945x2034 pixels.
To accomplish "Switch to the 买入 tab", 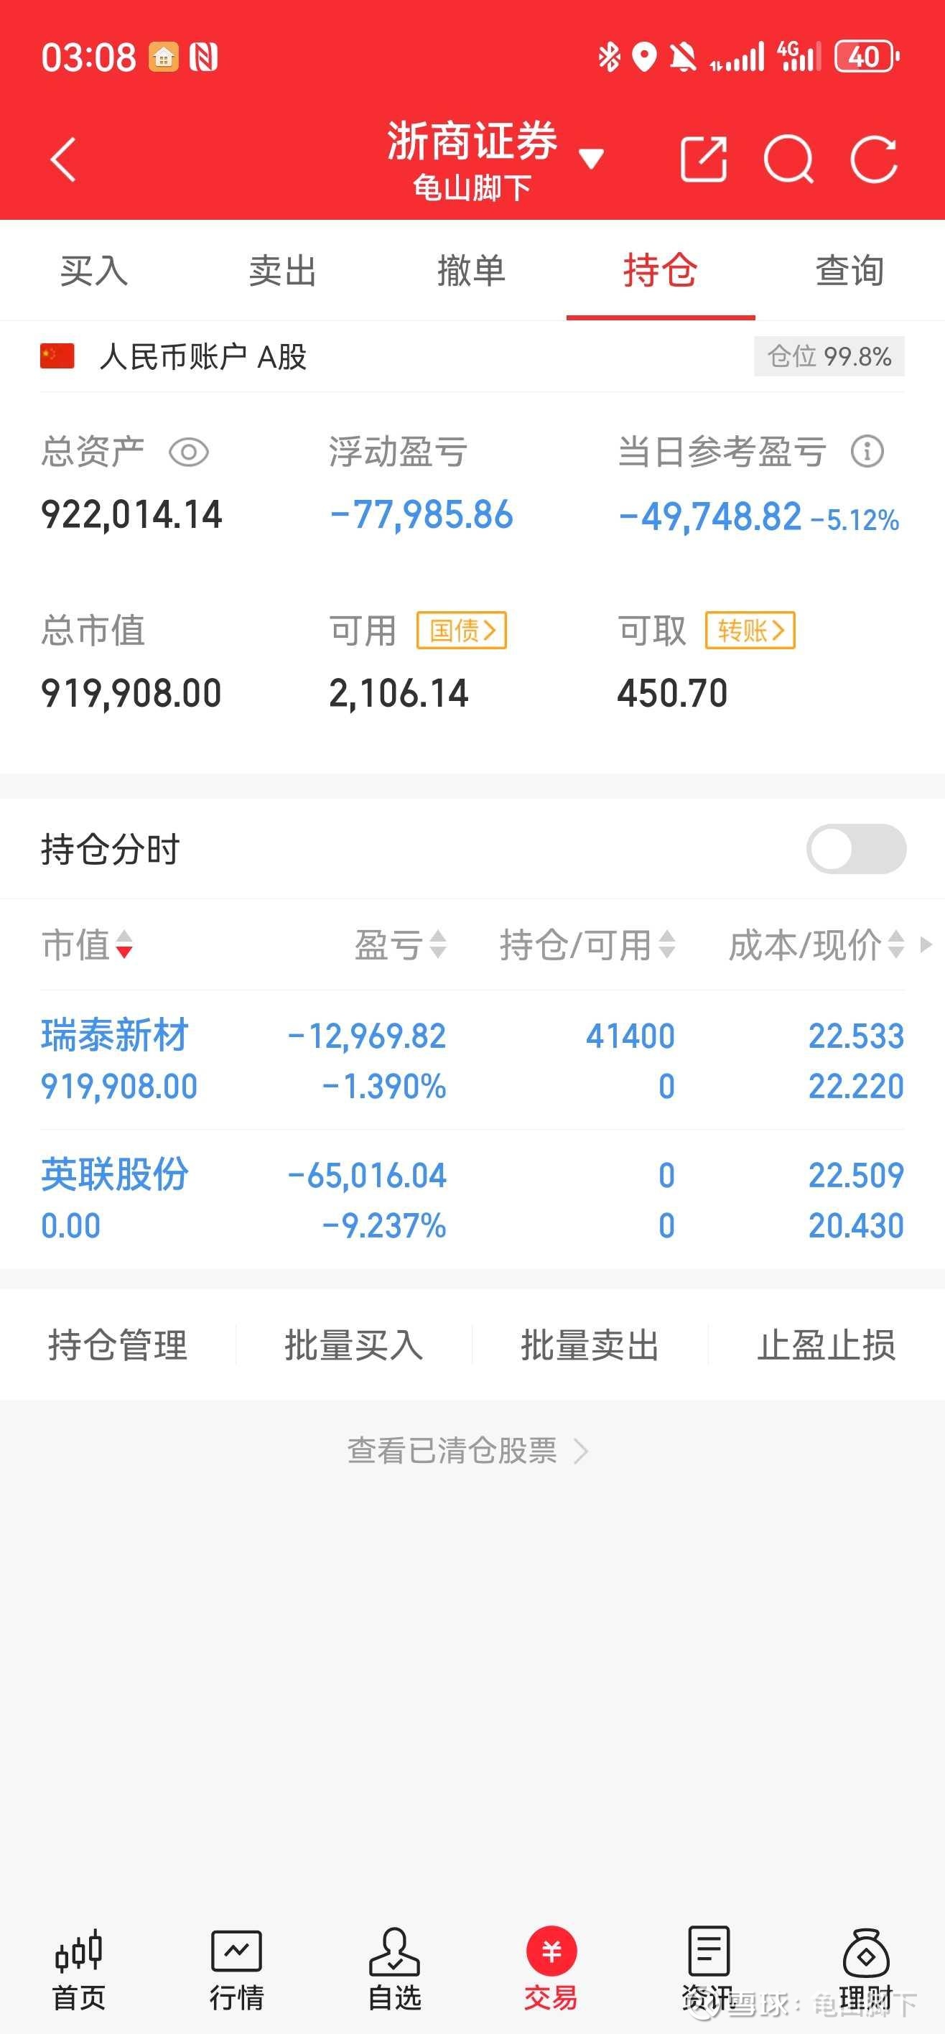I will pos(94,271).
